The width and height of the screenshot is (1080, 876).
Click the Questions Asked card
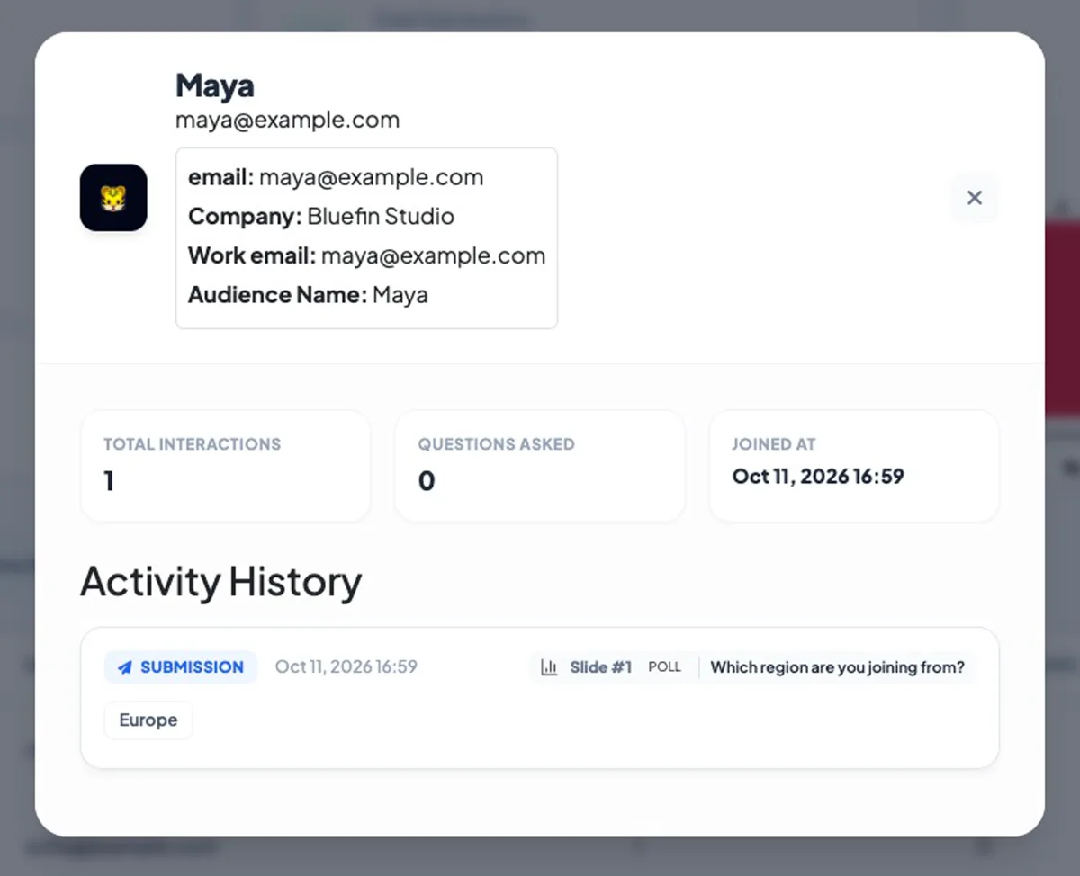tap(540, 466)
